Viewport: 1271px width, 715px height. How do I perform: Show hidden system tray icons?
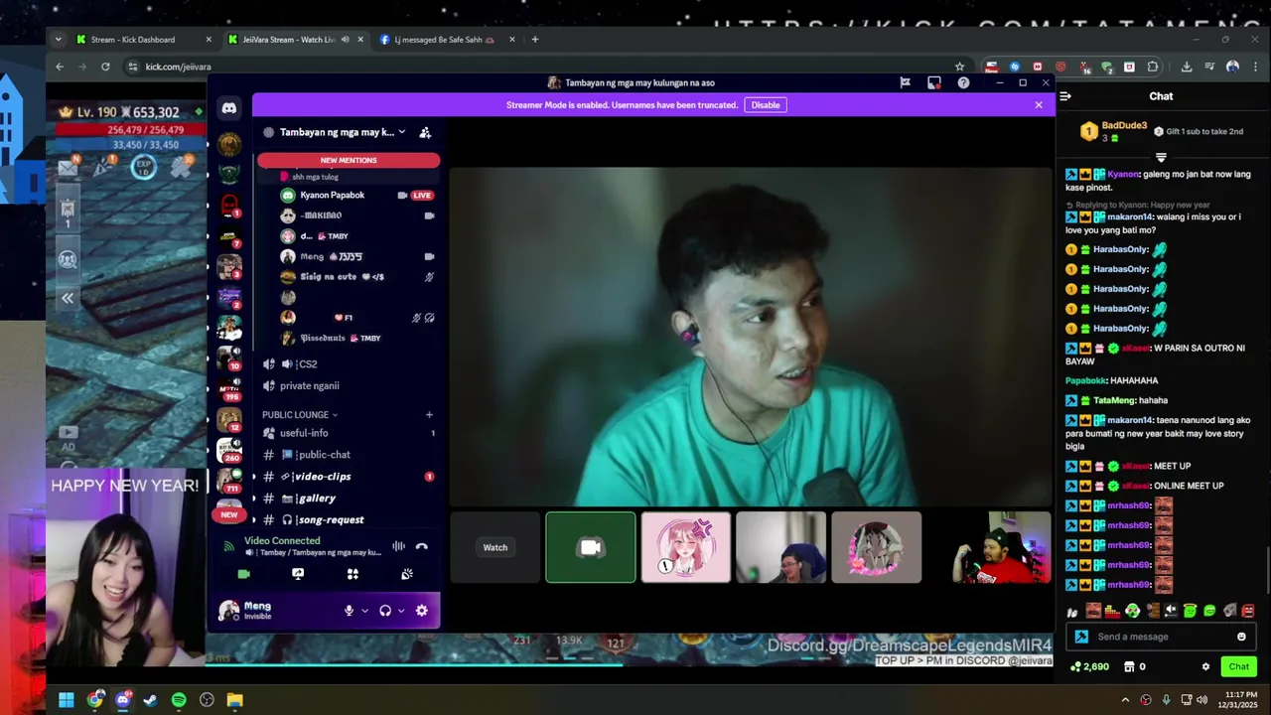[1125, 700]
